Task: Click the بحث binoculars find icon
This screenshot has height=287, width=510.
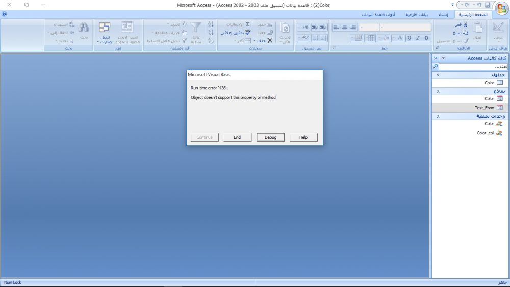Action: click(84, 28)
